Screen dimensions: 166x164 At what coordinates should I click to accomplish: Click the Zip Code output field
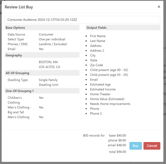point(97,65)
